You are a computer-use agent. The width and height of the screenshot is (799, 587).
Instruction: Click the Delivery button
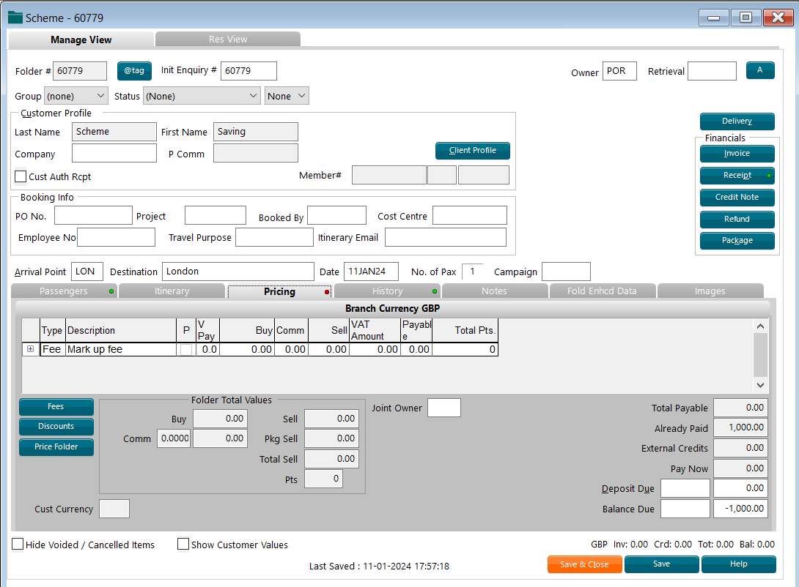coord(737,121)
